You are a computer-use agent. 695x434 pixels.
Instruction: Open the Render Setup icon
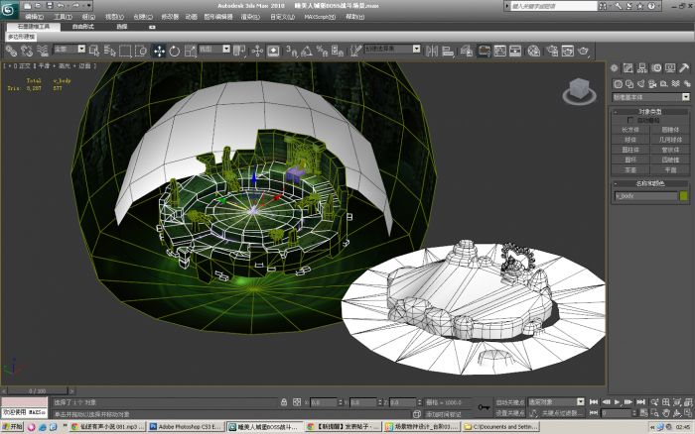pos(552,51)
